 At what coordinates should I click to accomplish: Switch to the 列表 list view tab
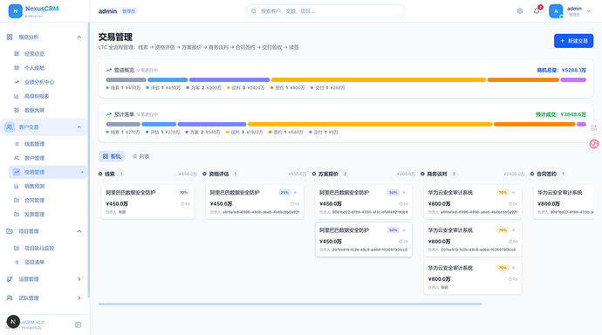coord(140,156)
